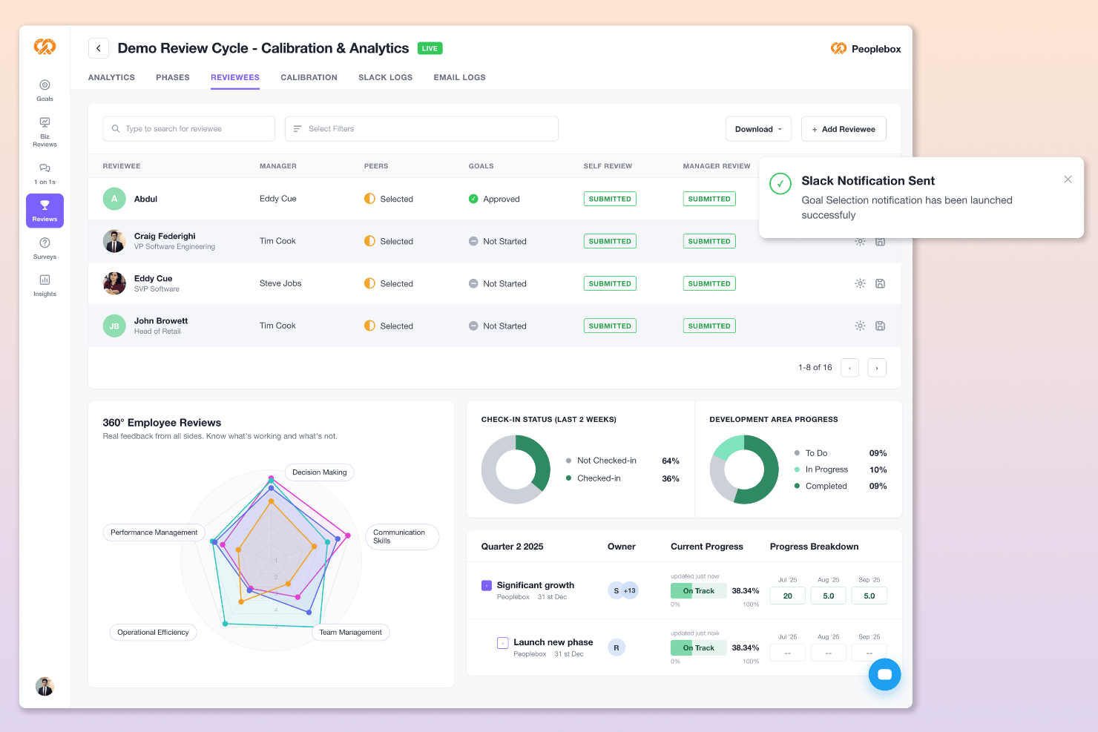Click Abdul's manager review Submitted badge
This screenshot has height=732, width=1098.
(x=709, y=199)
